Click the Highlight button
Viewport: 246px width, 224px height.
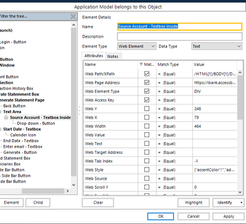194,202
